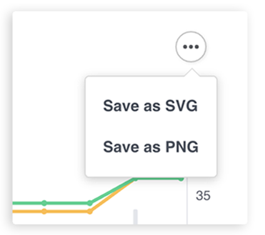Select the second green data point
Screen dimensions: 265x235
[90, 203]
